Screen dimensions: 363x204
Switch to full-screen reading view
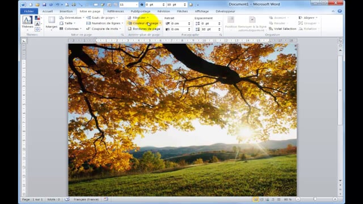click(x=261, y=199)
